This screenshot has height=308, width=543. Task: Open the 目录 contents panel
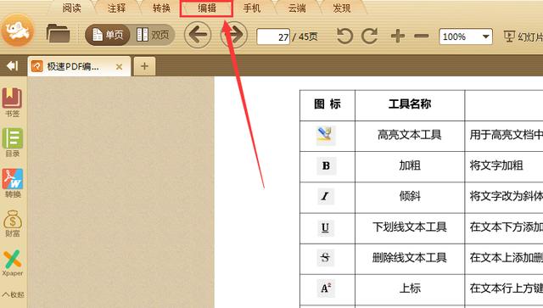(13, 143)
